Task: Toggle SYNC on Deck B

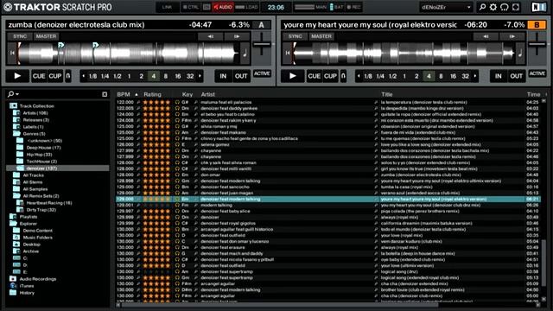Action: point(296,36)
